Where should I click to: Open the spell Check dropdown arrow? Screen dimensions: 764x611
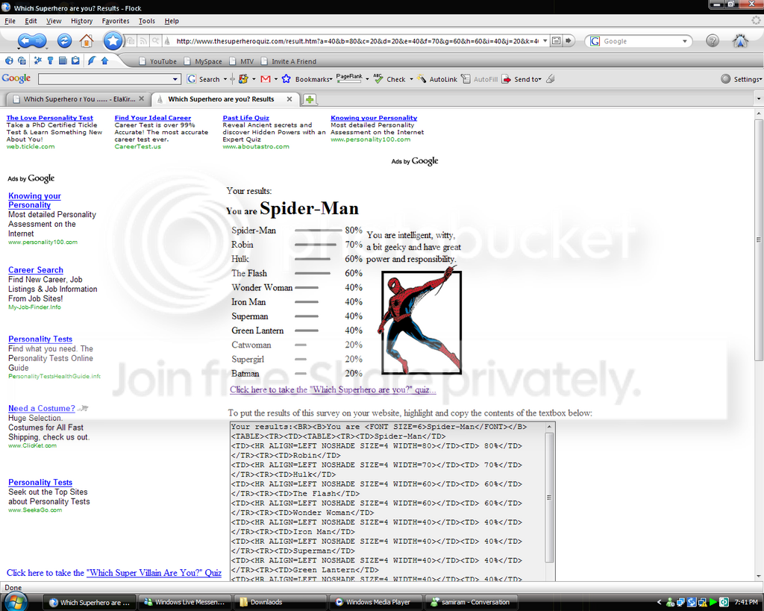pyautogui.click(x=411, y=79)
